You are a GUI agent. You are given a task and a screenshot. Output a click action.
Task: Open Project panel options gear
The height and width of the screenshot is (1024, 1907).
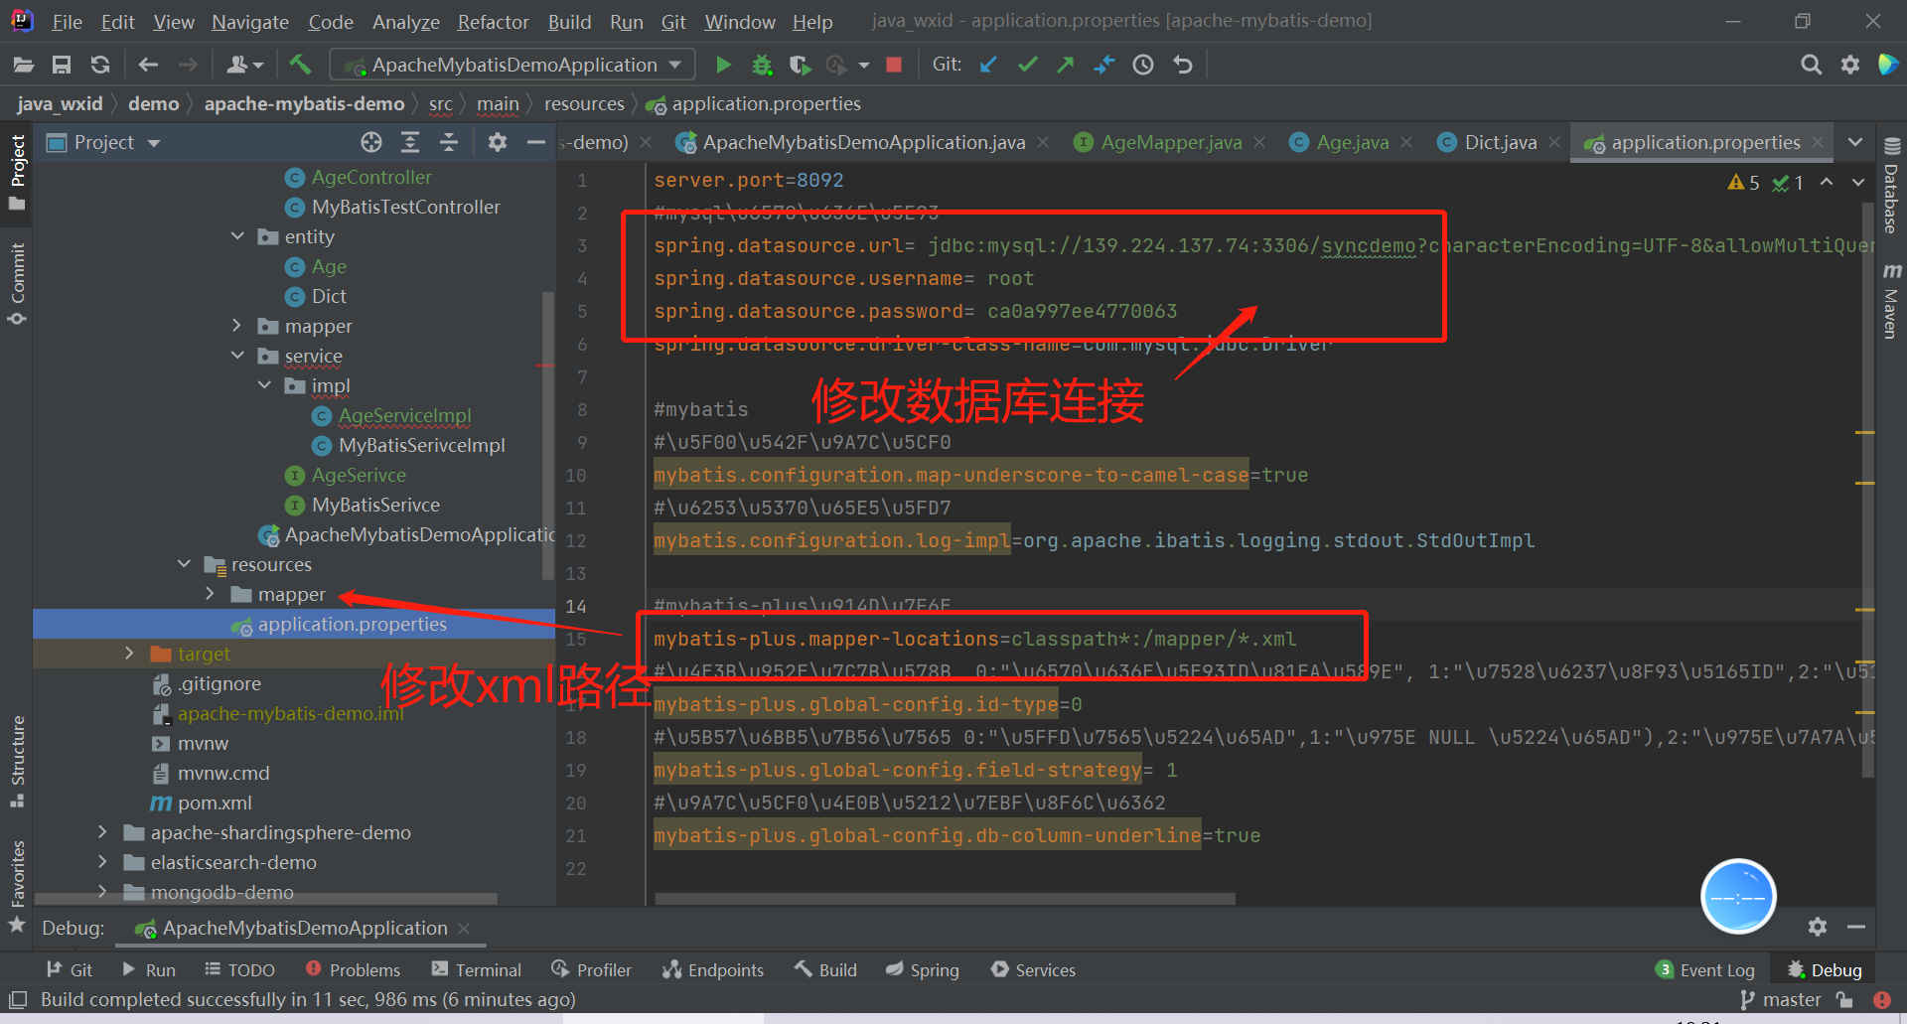click(x=498, y=142)
